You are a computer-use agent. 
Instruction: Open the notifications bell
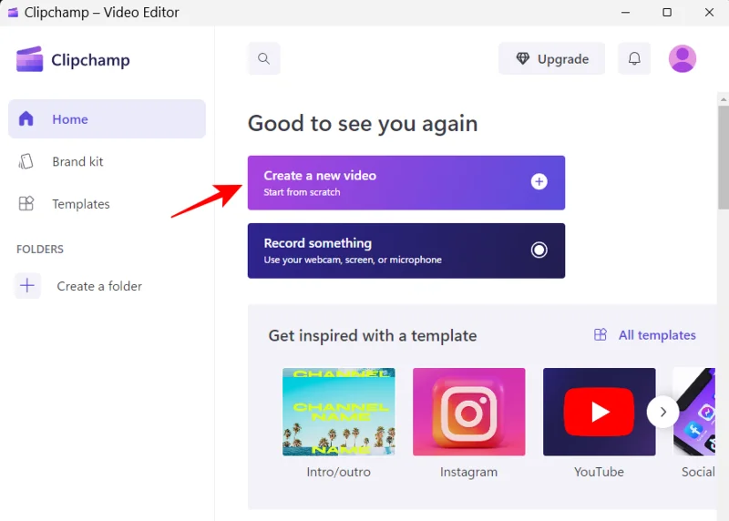[x=634, y=58]
